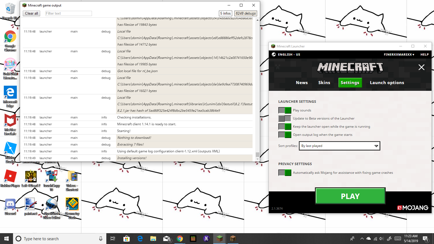Screen dimensions: 434x244
Task: Switch to the crafting table taskbar icon
Action: pos(233,239)
